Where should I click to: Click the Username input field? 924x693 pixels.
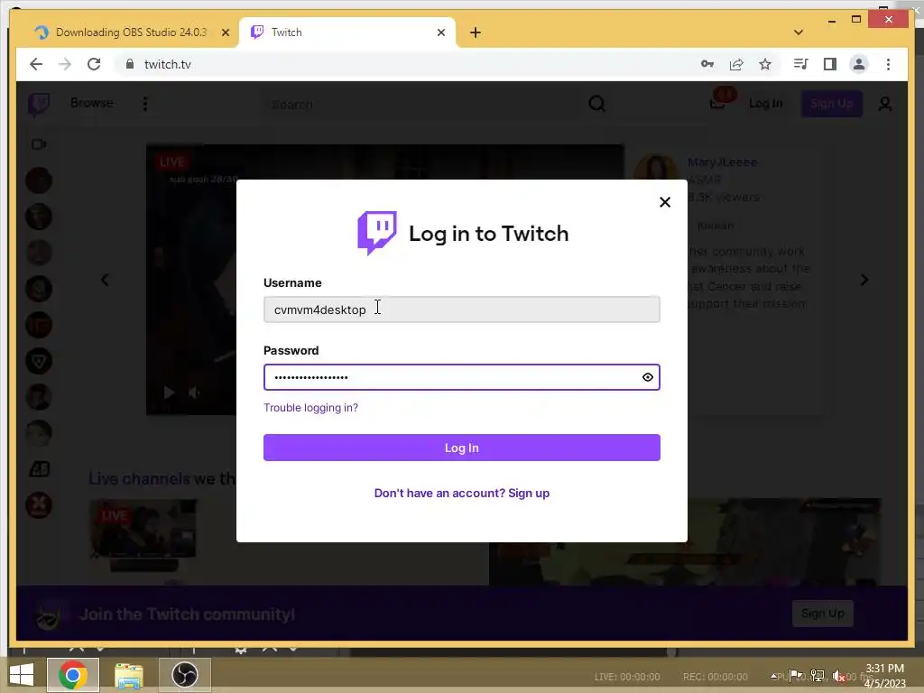click(461, 310)
